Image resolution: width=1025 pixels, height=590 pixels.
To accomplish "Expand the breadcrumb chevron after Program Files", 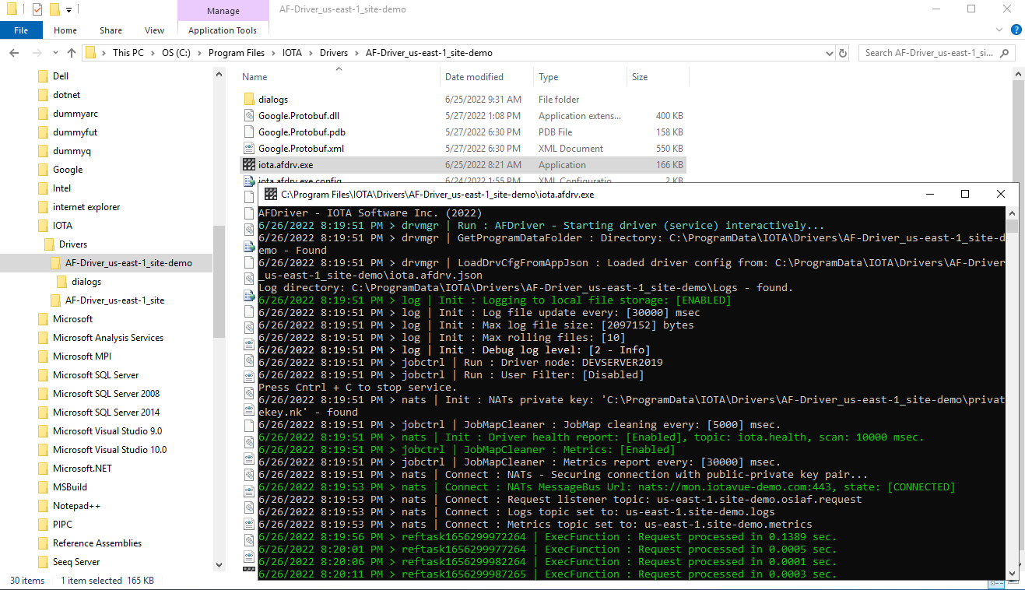I will pyautogui.click(x=273, y=53).
